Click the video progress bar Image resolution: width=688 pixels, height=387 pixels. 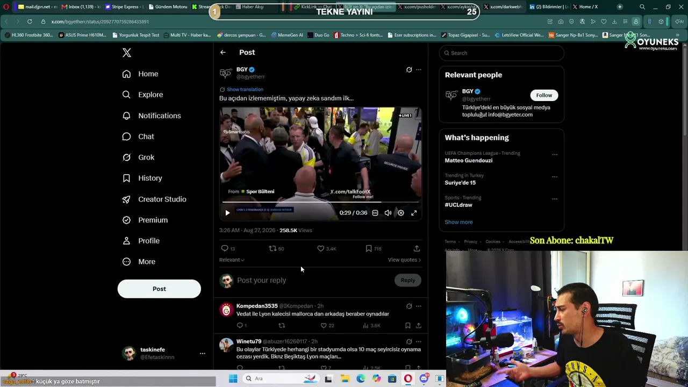tap(320, 202)
